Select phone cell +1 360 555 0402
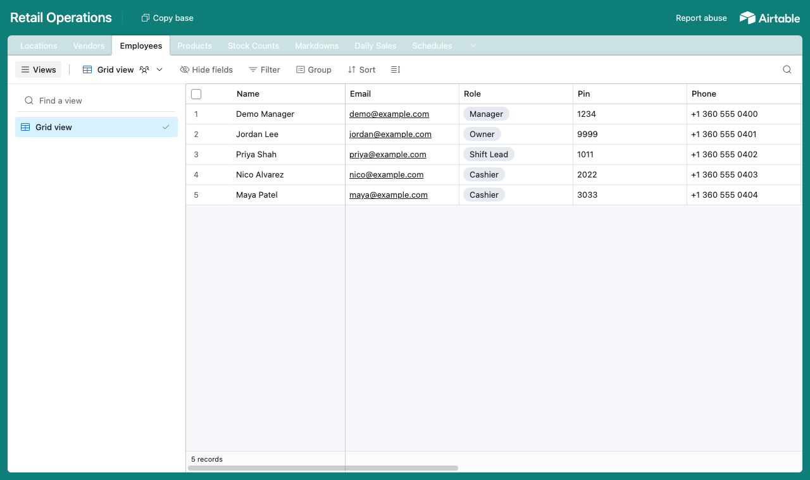This screenshot has width=810, height=480. 744,155
